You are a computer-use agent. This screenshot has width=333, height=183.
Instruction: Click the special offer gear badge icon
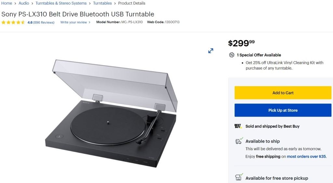tap(232, 55)
